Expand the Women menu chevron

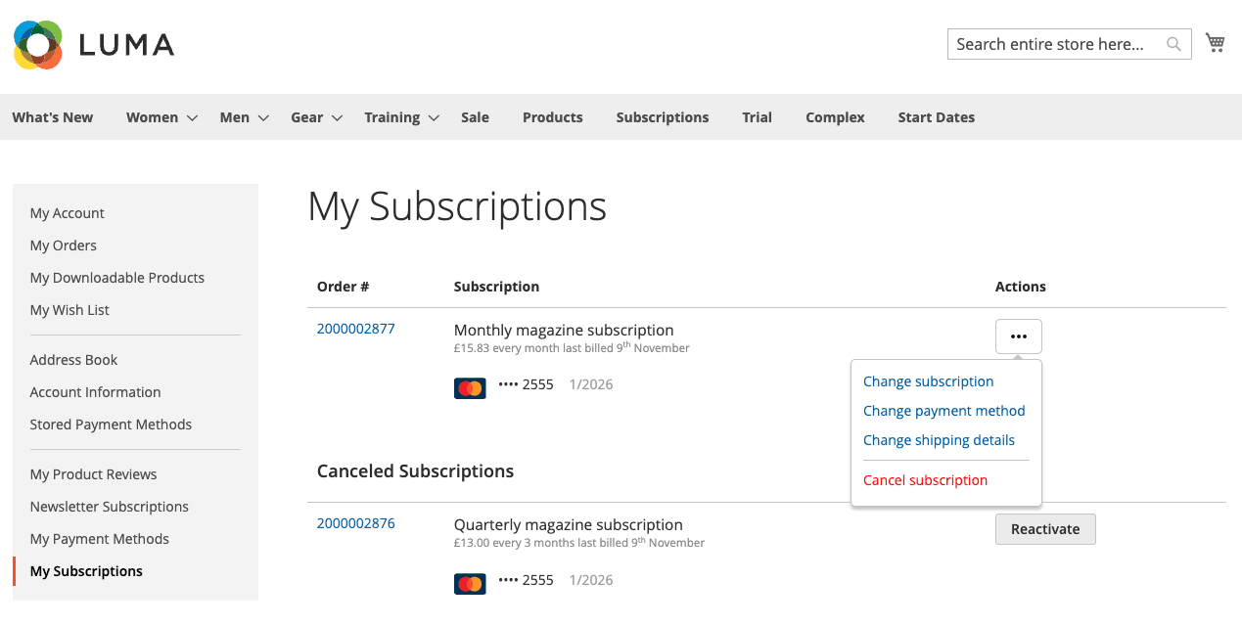[x=192, y=118]
